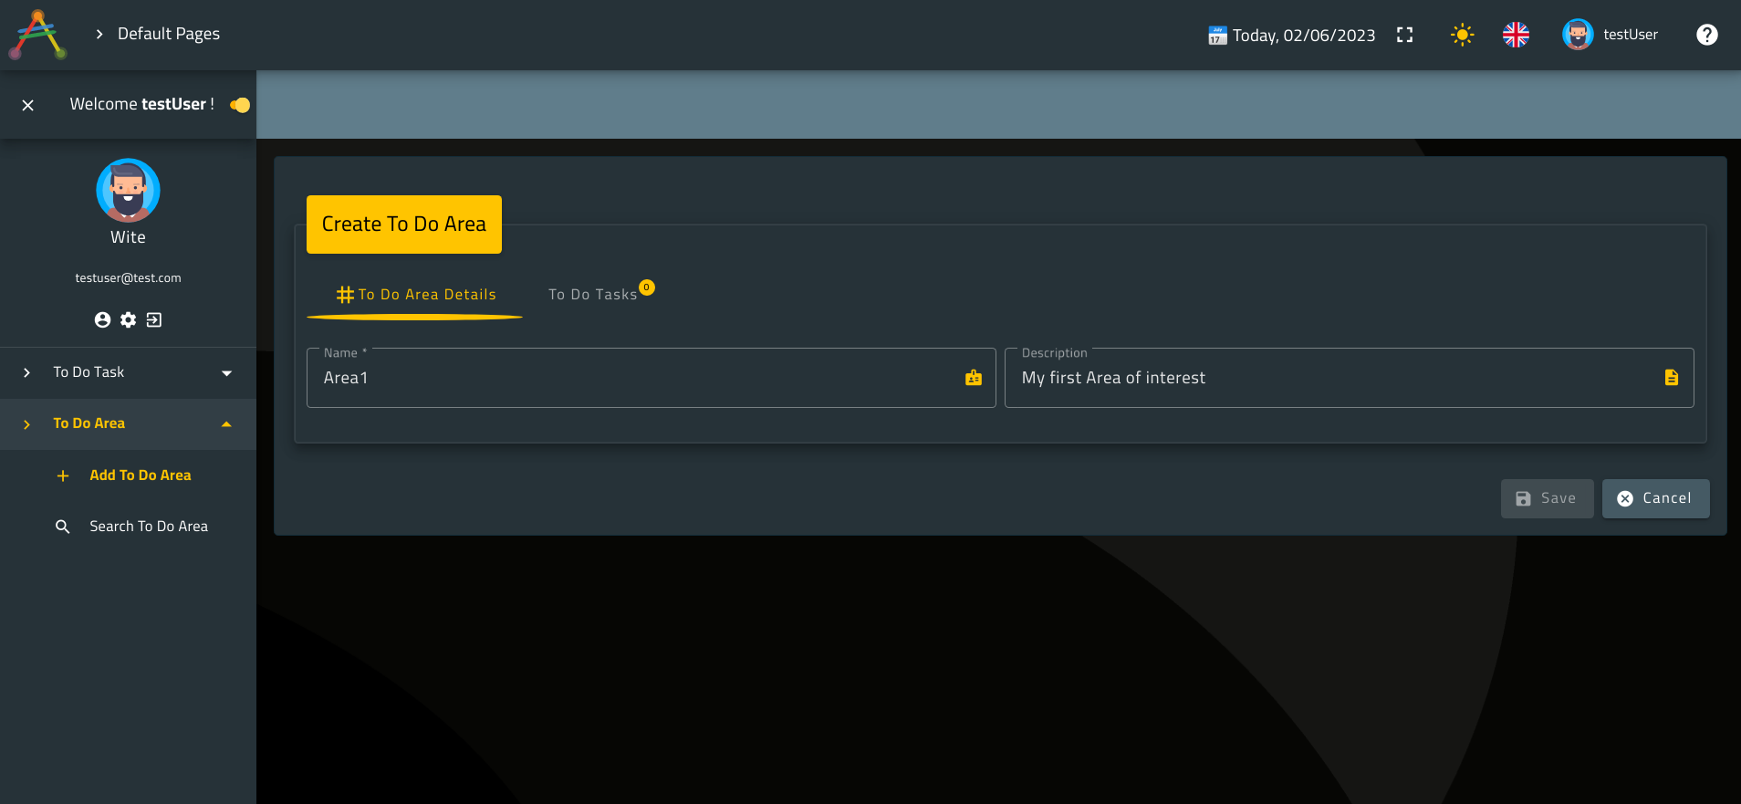Click the calendar icon next to today's date

coord(1217,35)
